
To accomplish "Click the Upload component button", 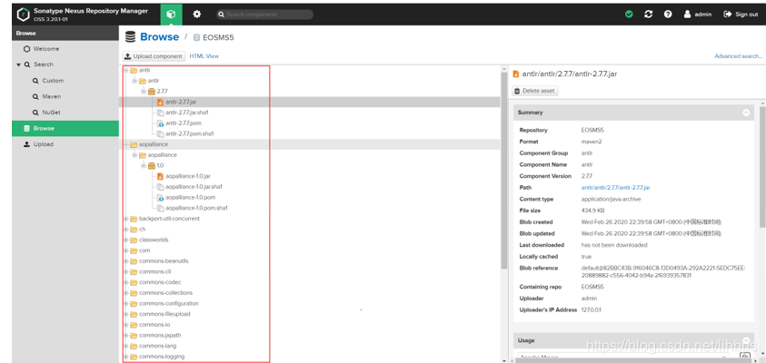I will pos(154,56).
